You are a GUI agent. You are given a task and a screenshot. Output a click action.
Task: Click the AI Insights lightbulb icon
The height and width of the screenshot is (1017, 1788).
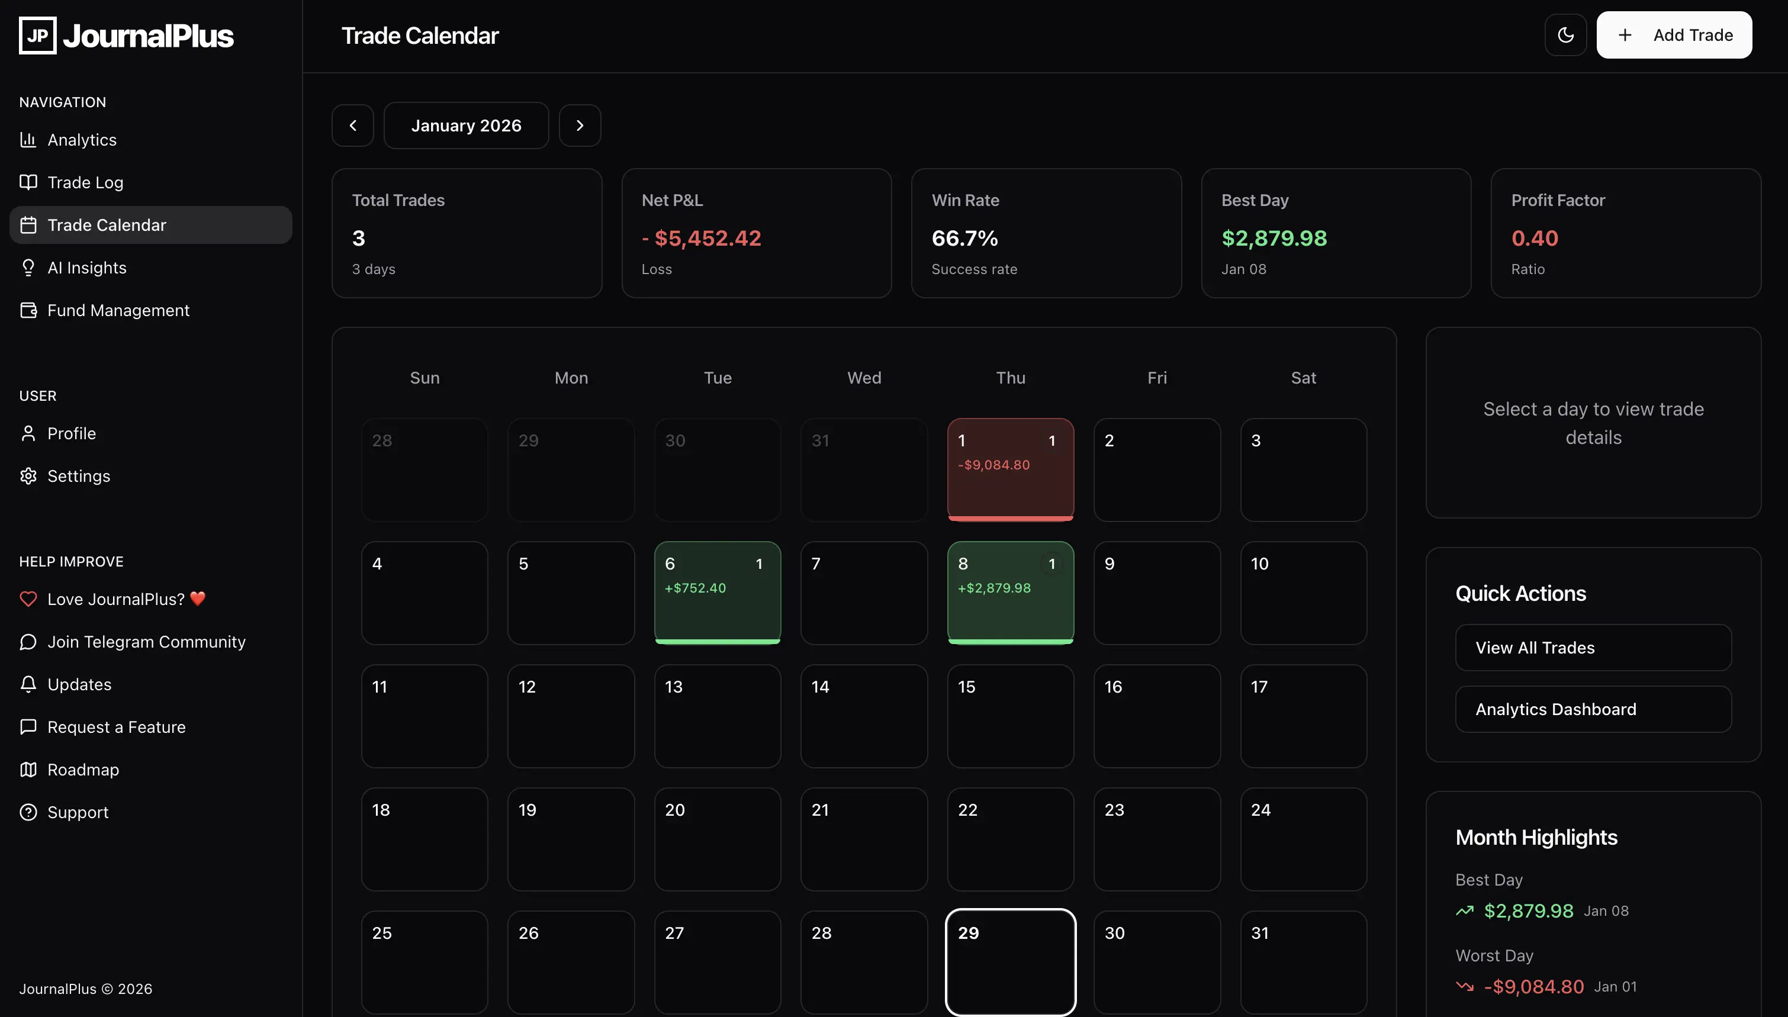point(28,268)
